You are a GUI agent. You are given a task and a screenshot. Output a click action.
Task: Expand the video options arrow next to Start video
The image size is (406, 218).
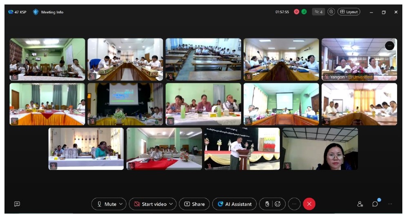pos(171,204)
